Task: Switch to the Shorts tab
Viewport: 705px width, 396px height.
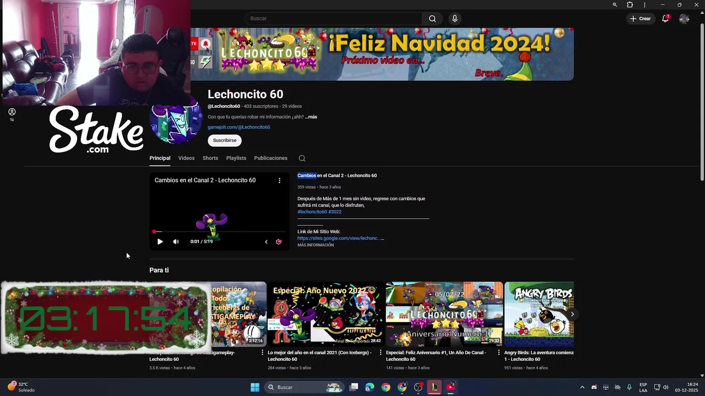Action: click(x=210, y=158)
